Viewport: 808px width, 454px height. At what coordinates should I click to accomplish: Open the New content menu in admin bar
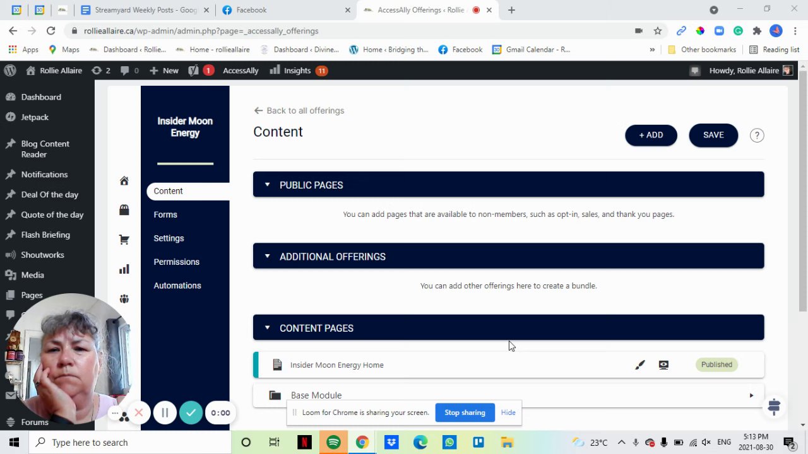[x=164, y=71]
